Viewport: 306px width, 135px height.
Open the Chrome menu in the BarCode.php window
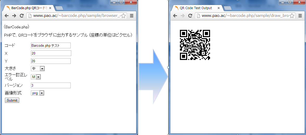pyautogui.click(x=132, y=16)
